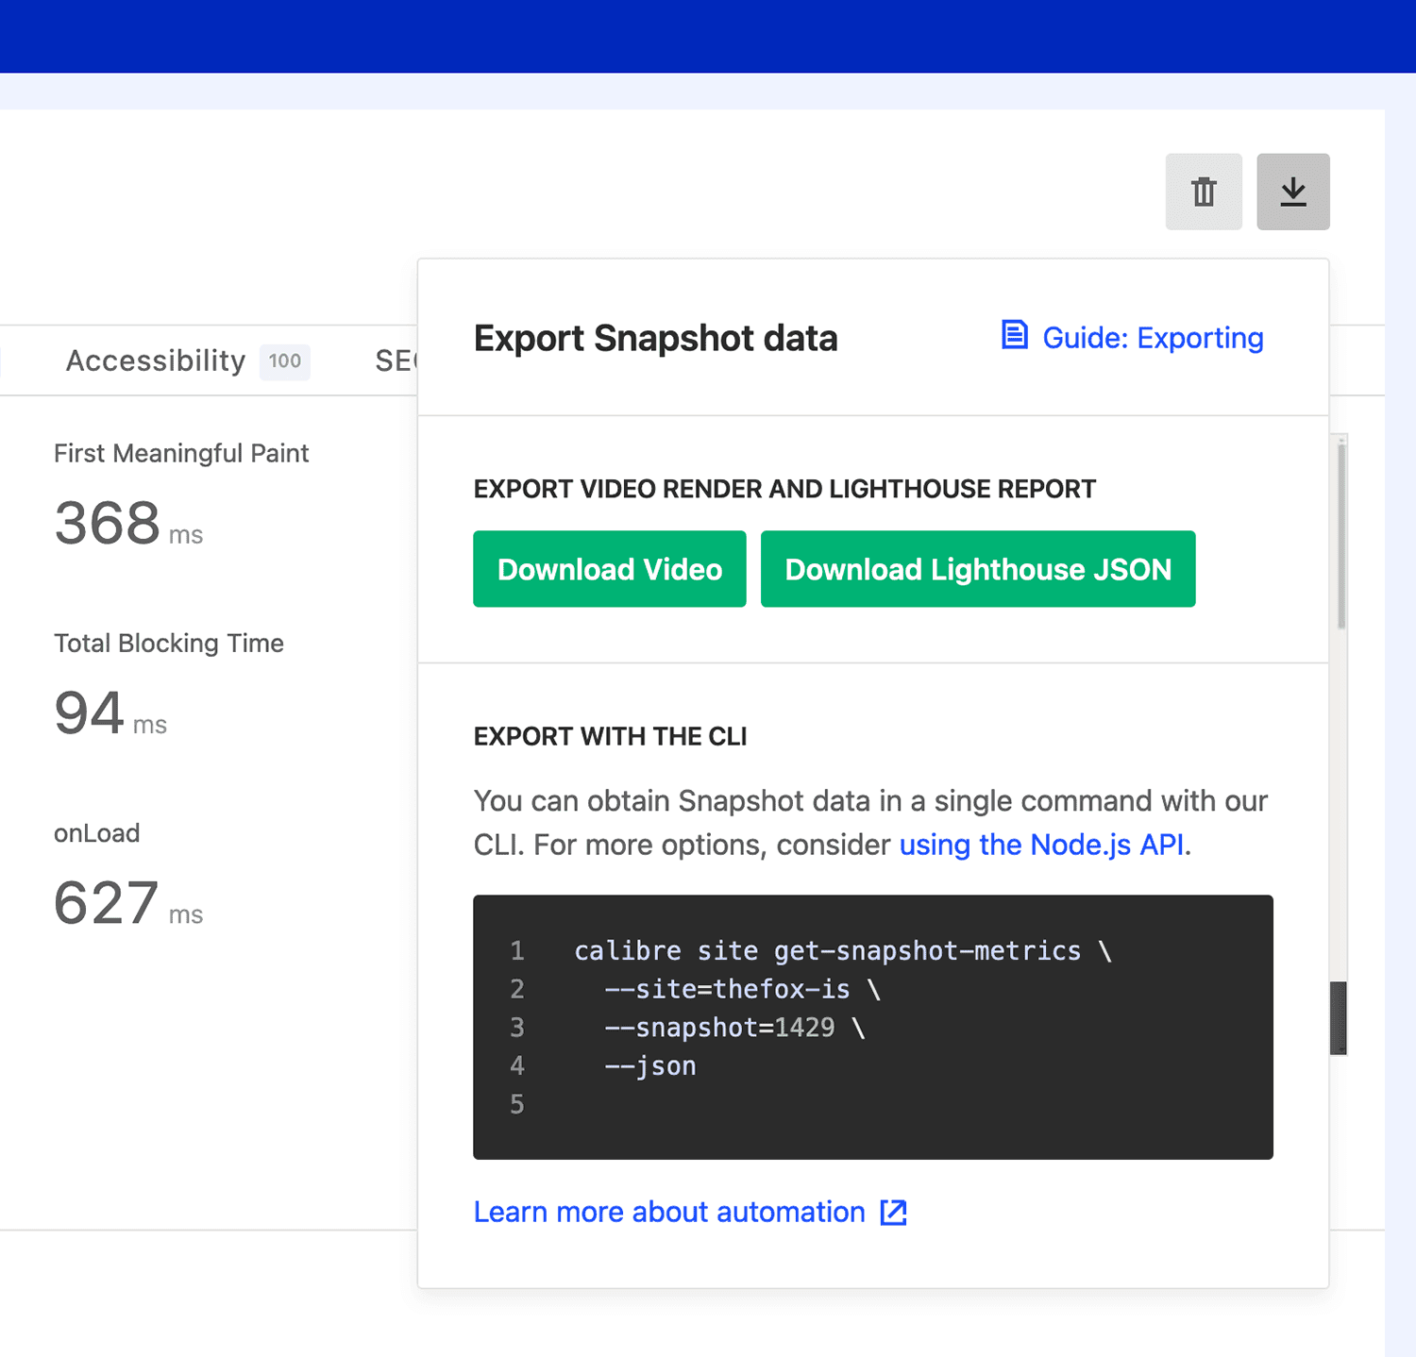Open the Node.js API link
1416x1357 pixels.
click(1041, 845)
